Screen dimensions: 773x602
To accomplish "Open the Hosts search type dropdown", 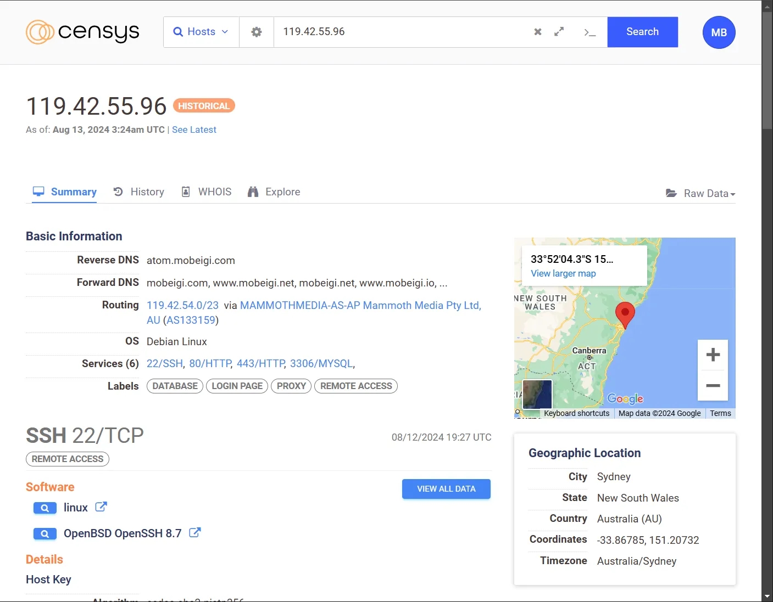I will pyautogui.click(x=201, y=32).
